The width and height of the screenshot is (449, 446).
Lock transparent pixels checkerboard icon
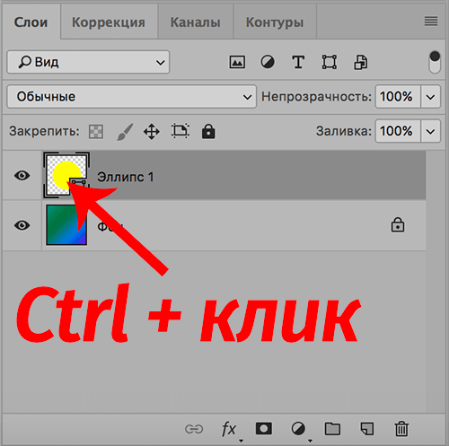pos(96,132)
